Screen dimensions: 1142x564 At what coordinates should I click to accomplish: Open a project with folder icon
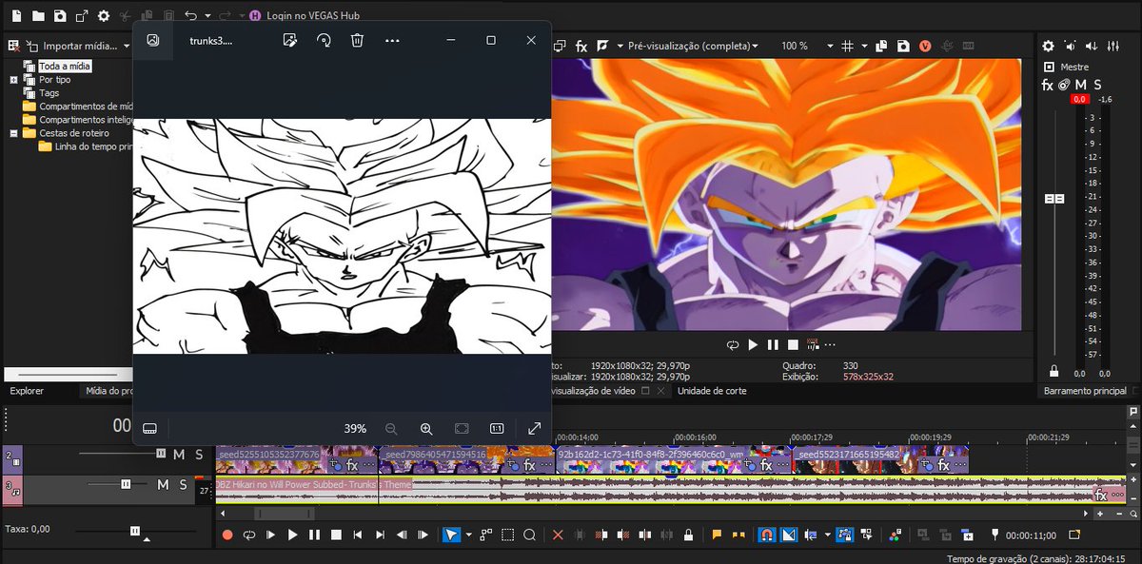38,15
